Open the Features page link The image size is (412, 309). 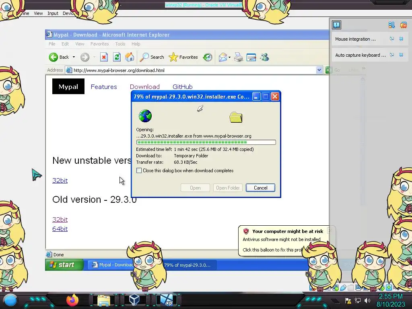(104, 87)
